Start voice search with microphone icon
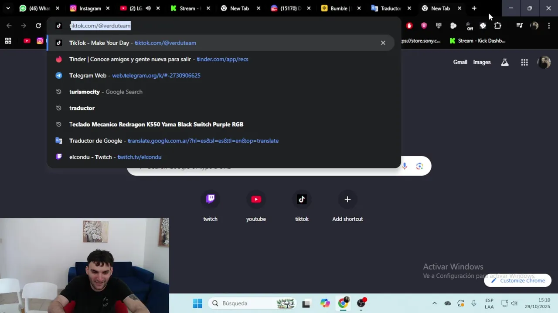The width and height of the screenshot is (558, 313). pos(405,166)
